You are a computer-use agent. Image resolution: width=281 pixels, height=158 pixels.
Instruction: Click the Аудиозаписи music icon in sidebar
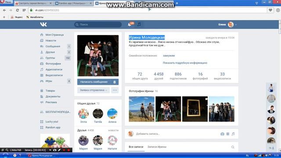tap(42, 69)
